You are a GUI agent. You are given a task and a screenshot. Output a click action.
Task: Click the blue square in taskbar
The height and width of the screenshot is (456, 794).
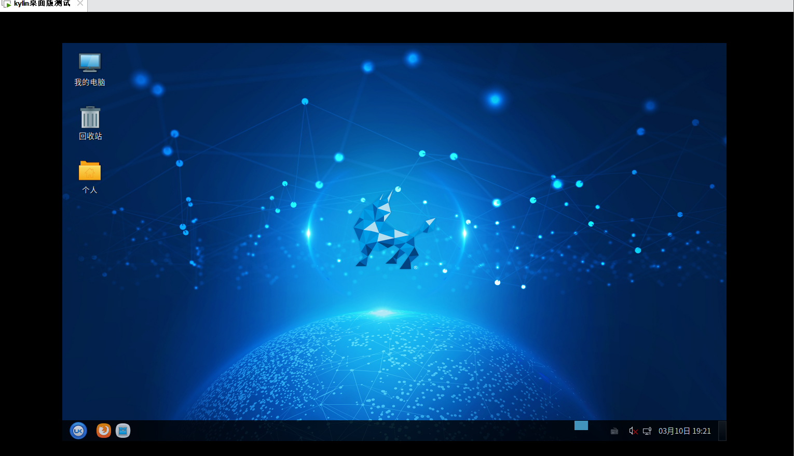click(x=581, y=425)
